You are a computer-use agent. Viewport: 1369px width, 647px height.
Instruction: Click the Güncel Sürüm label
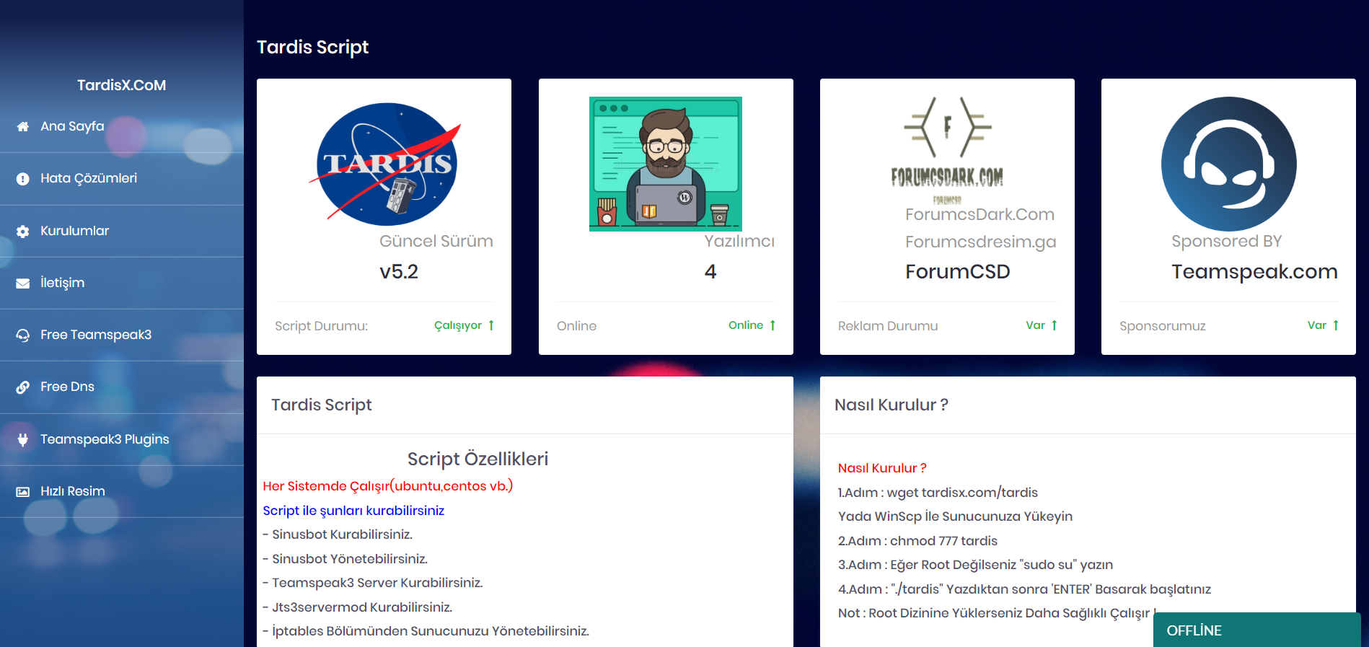point(436,241)
